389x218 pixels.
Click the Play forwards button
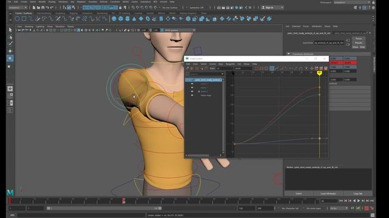click(x=358, y=200)
